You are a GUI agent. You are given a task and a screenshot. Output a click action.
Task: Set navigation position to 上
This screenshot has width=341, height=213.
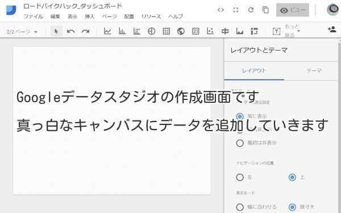point(292,177)
